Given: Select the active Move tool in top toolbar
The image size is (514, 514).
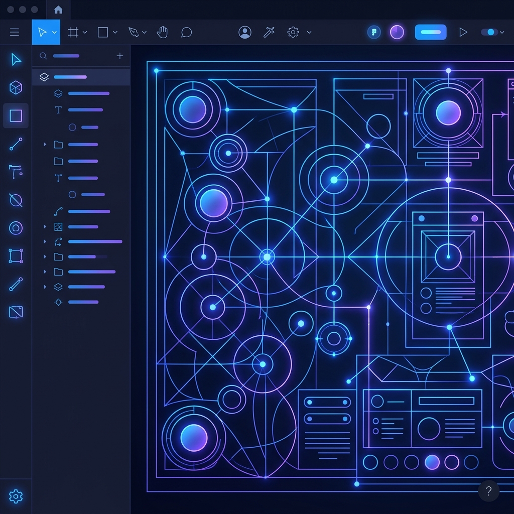Looking at the screenshot, I should [42, 32].
